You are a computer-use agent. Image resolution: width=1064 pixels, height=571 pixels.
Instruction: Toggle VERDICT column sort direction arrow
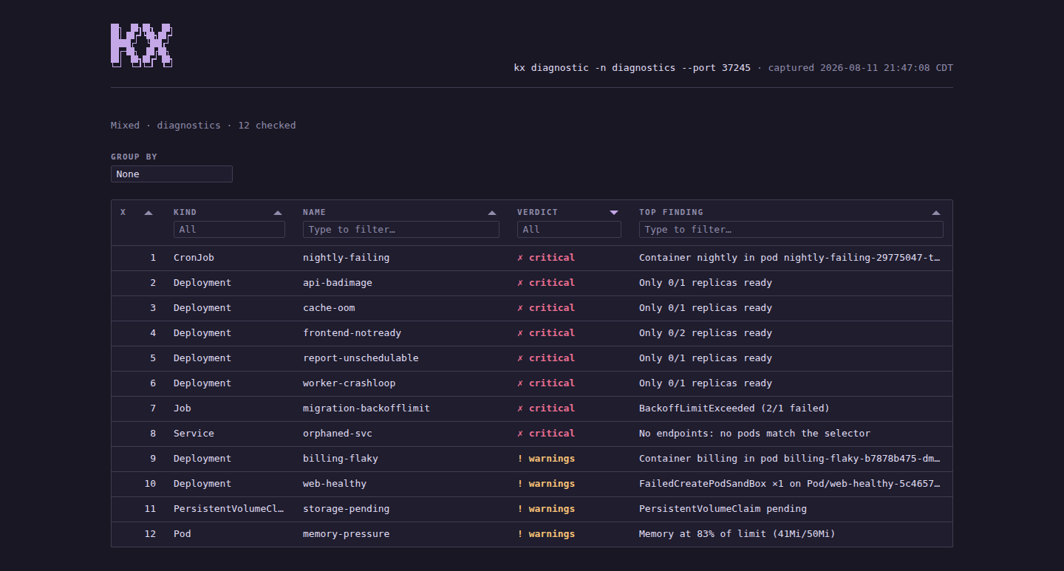coord(614,213)
